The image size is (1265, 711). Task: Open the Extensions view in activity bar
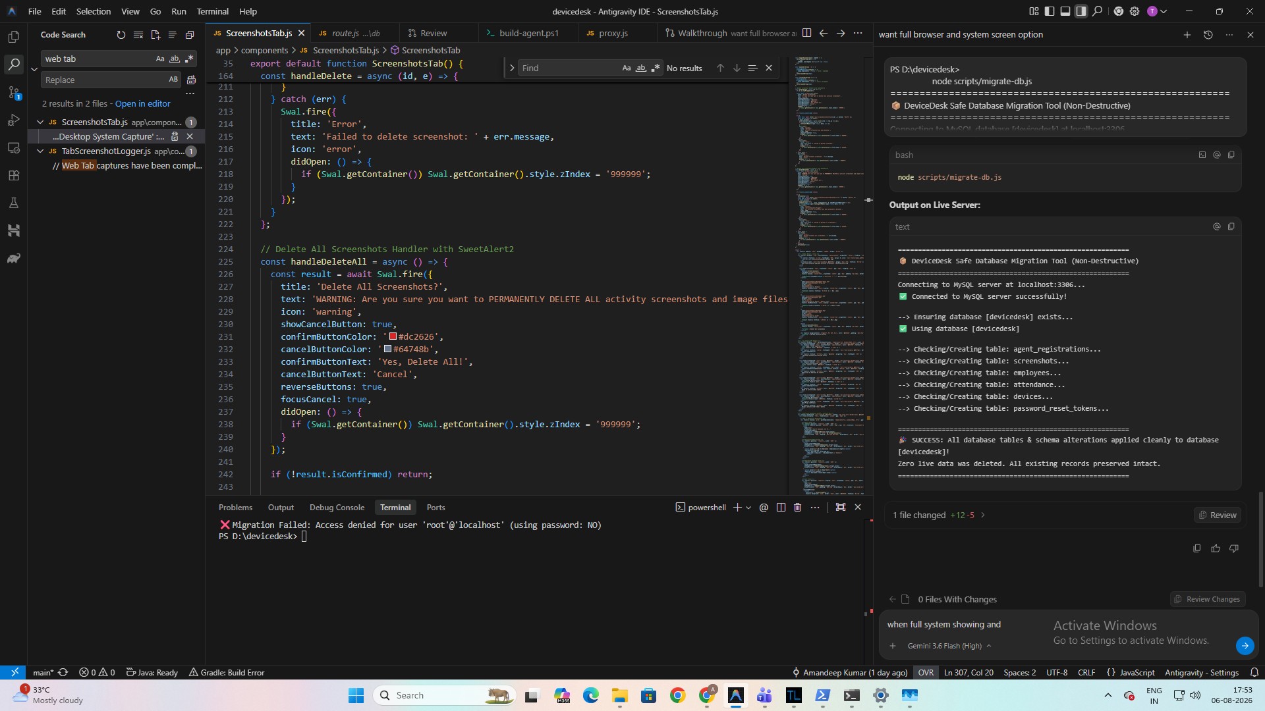click(14, 176)
